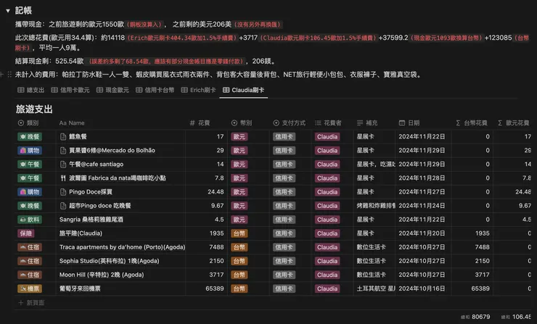Image resolution: width=537 pixels, height=324 pixels.
Task: Open page icon of 買果醬6條@Mercado do Bolhão
Action: (x=63, y=151)
